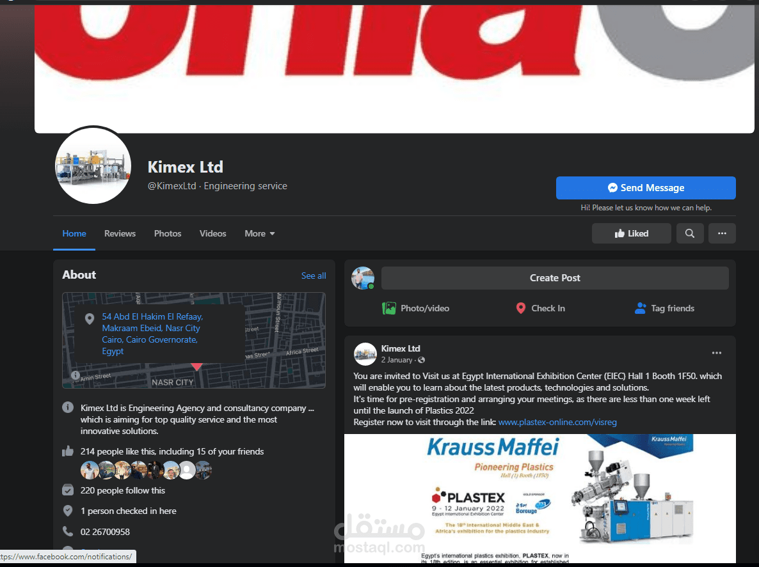Open the KraussMaffei Plastex post image
The image size is (759, 567).
tap(539, 499)
